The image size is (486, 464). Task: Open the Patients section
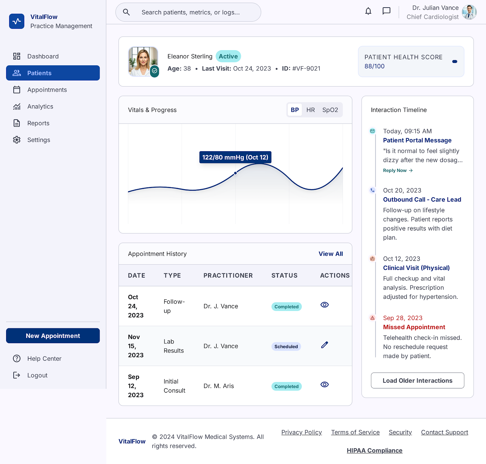pyautogui.click(x=53, y=73)
